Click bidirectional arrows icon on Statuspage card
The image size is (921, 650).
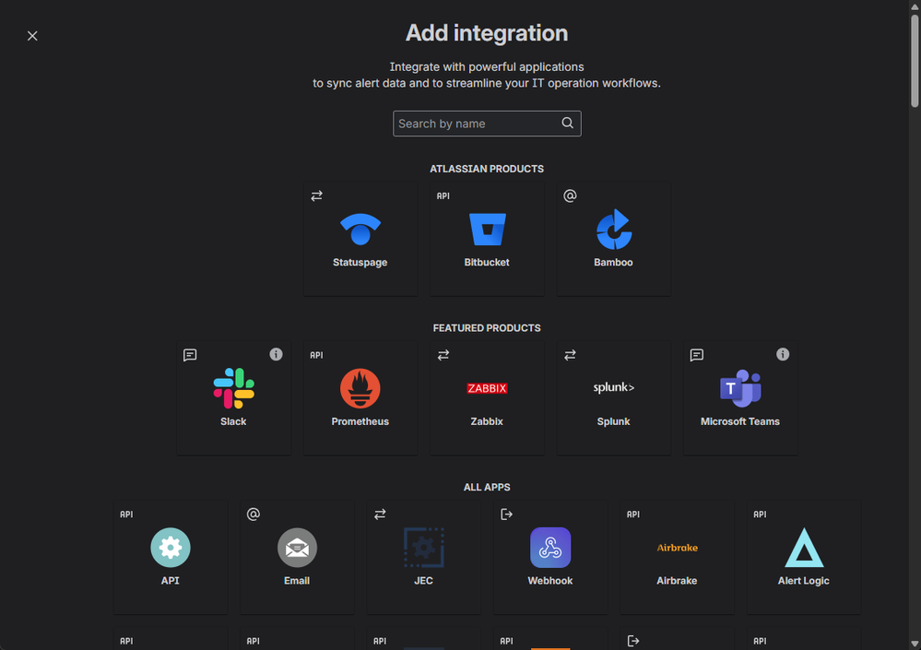click(x=316, y=195)
